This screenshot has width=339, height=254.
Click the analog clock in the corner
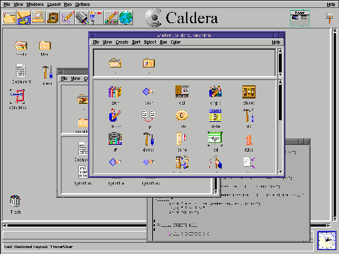pyautogui.click(x=327, y=240)
